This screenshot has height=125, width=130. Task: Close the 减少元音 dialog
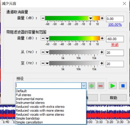tap(124, 4)
